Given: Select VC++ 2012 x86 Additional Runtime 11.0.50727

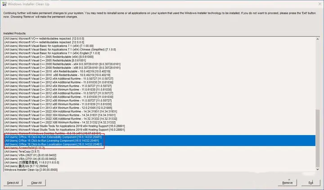Looking at the screenshot, I should click(59, 93).
